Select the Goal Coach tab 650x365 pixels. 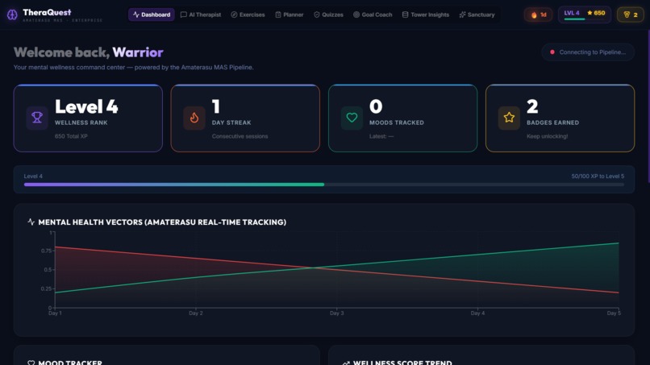[373, 15]
